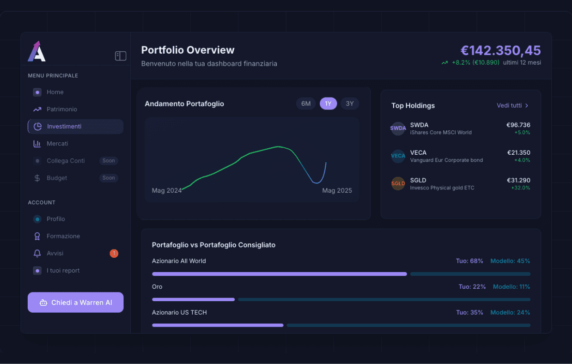The image size is (572, 364).
Task: Open the Avvisi notifications item
Action: pos(75,253)
